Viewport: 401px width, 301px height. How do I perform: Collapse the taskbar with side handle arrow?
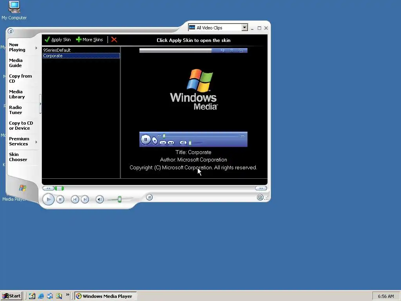[40, 104]
